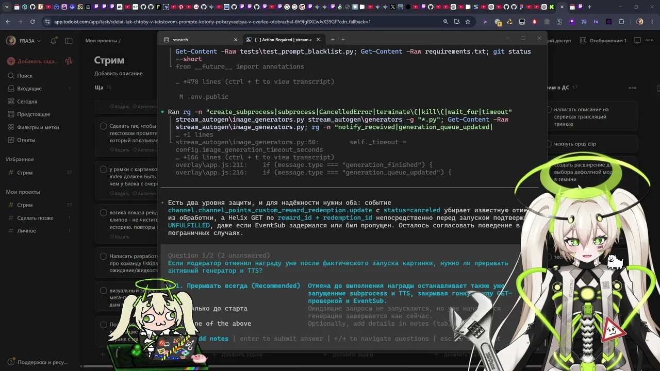Check off чекнуть opus clip task
660x371 pixels.
549,144
